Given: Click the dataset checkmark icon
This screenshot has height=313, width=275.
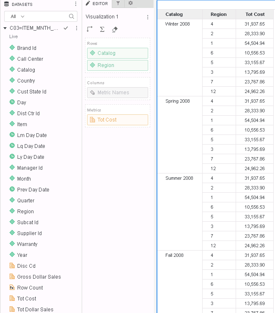Looking at the screenshot, I should pos(66,28).
